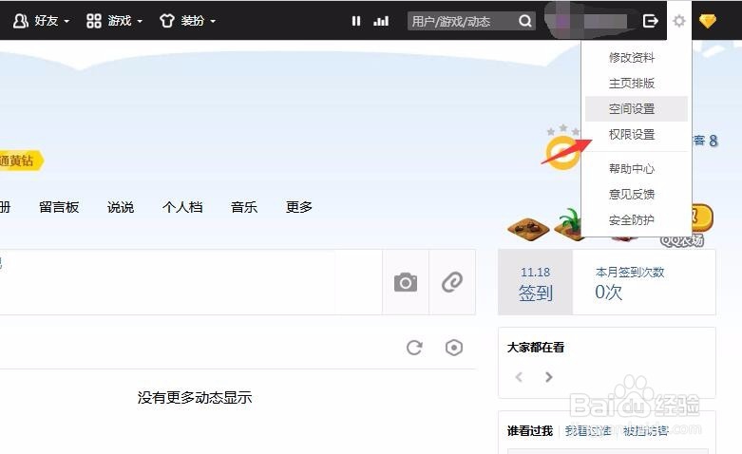Open the yellow diamond VIP icon
The image size is (742, 454).
708,21
